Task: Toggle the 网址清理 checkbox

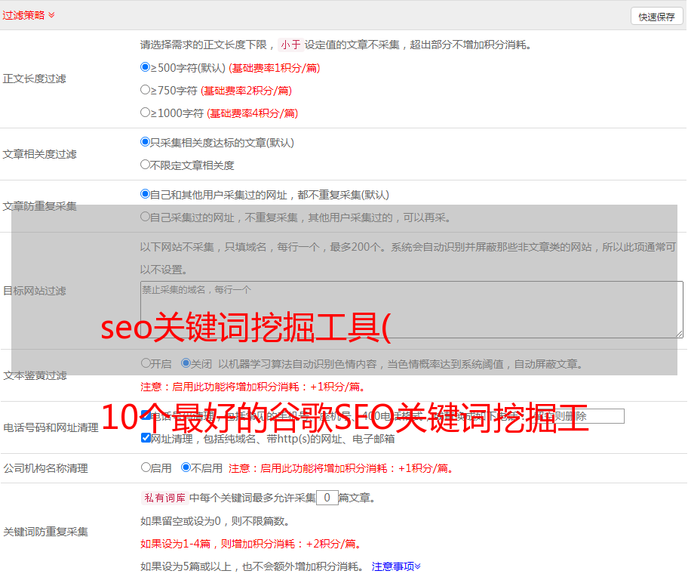Action: pos(146,438)
